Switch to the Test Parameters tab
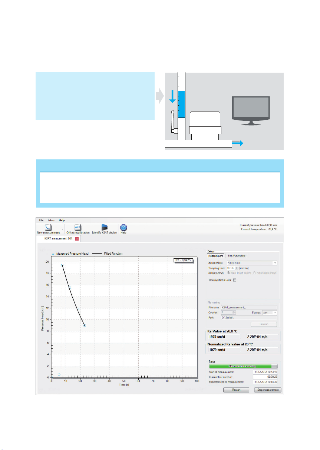320x450 pixels. pyautogui.click(x=236, y=256)
